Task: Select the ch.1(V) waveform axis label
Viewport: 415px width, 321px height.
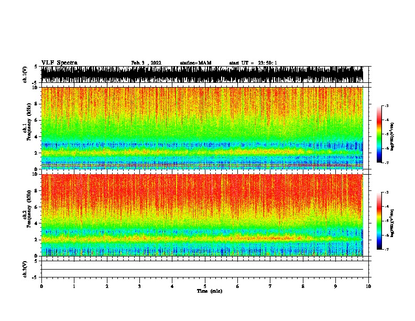Action: coord(25,74)
